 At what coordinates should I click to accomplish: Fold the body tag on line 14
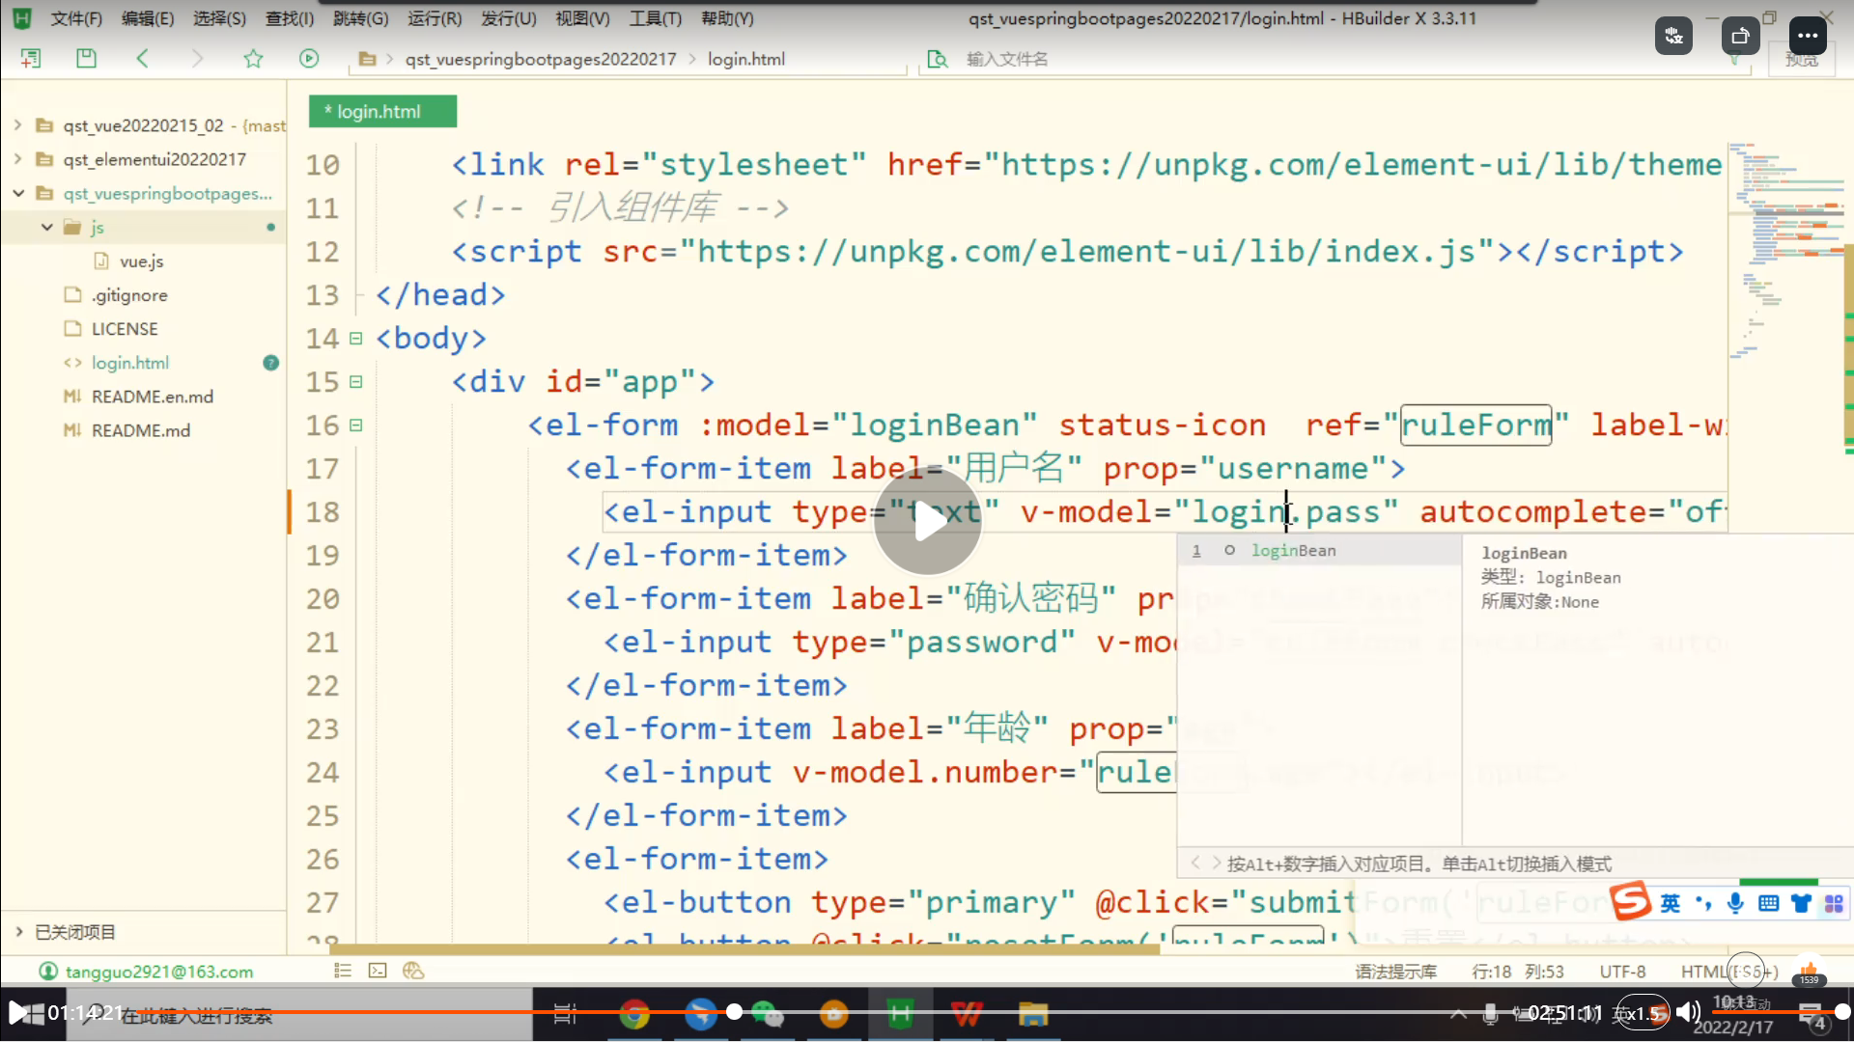point(355,339)
